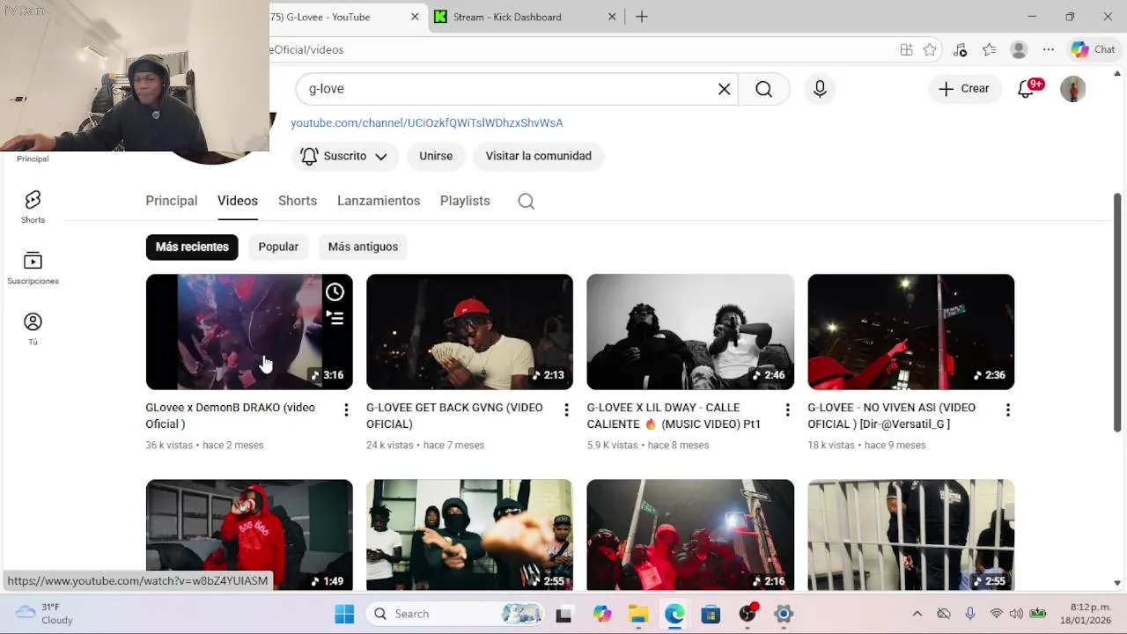Open browser settings and more menu
Screen dimensions: 1127x634
1048,49
